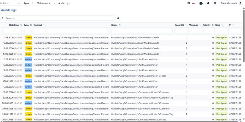Select datetime 17.08.2026 11:46:40
245x122 pixels.
point(13,54)
